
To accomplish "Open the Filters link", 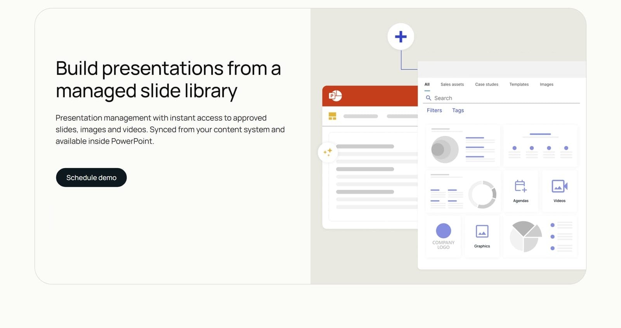I will [434, 110].
